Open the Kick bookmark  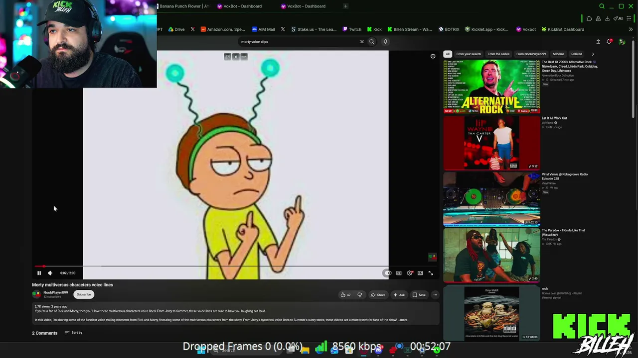click(x=374, y=29)
